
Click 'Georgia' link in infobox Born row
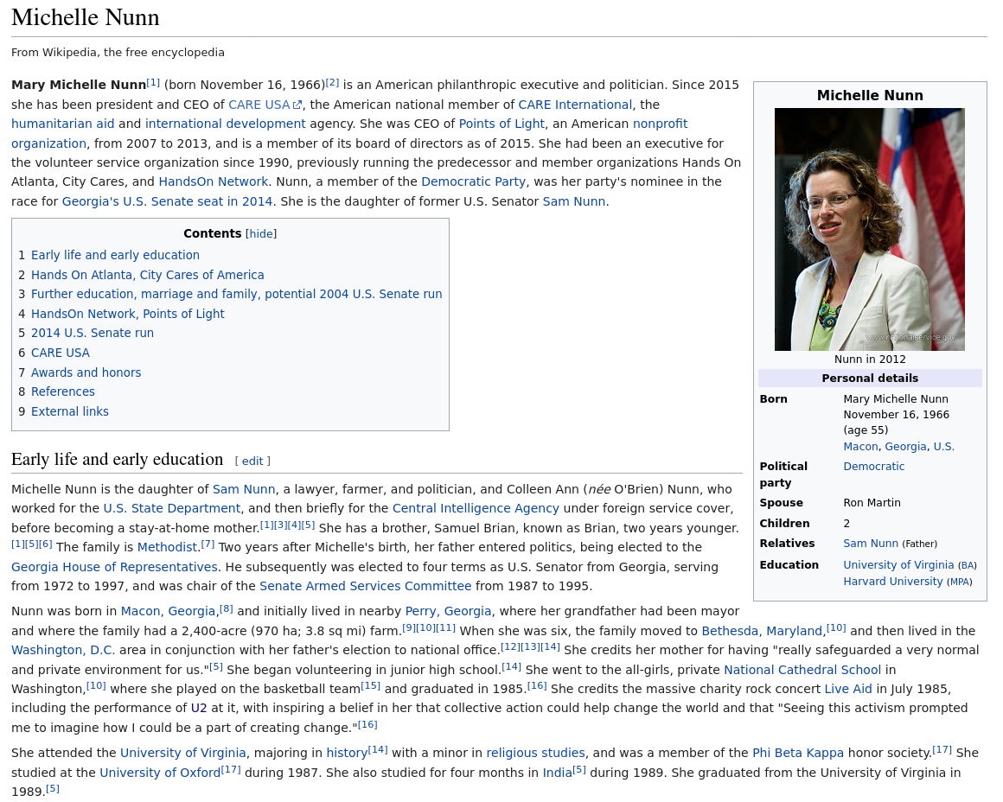tap(905, 447)
